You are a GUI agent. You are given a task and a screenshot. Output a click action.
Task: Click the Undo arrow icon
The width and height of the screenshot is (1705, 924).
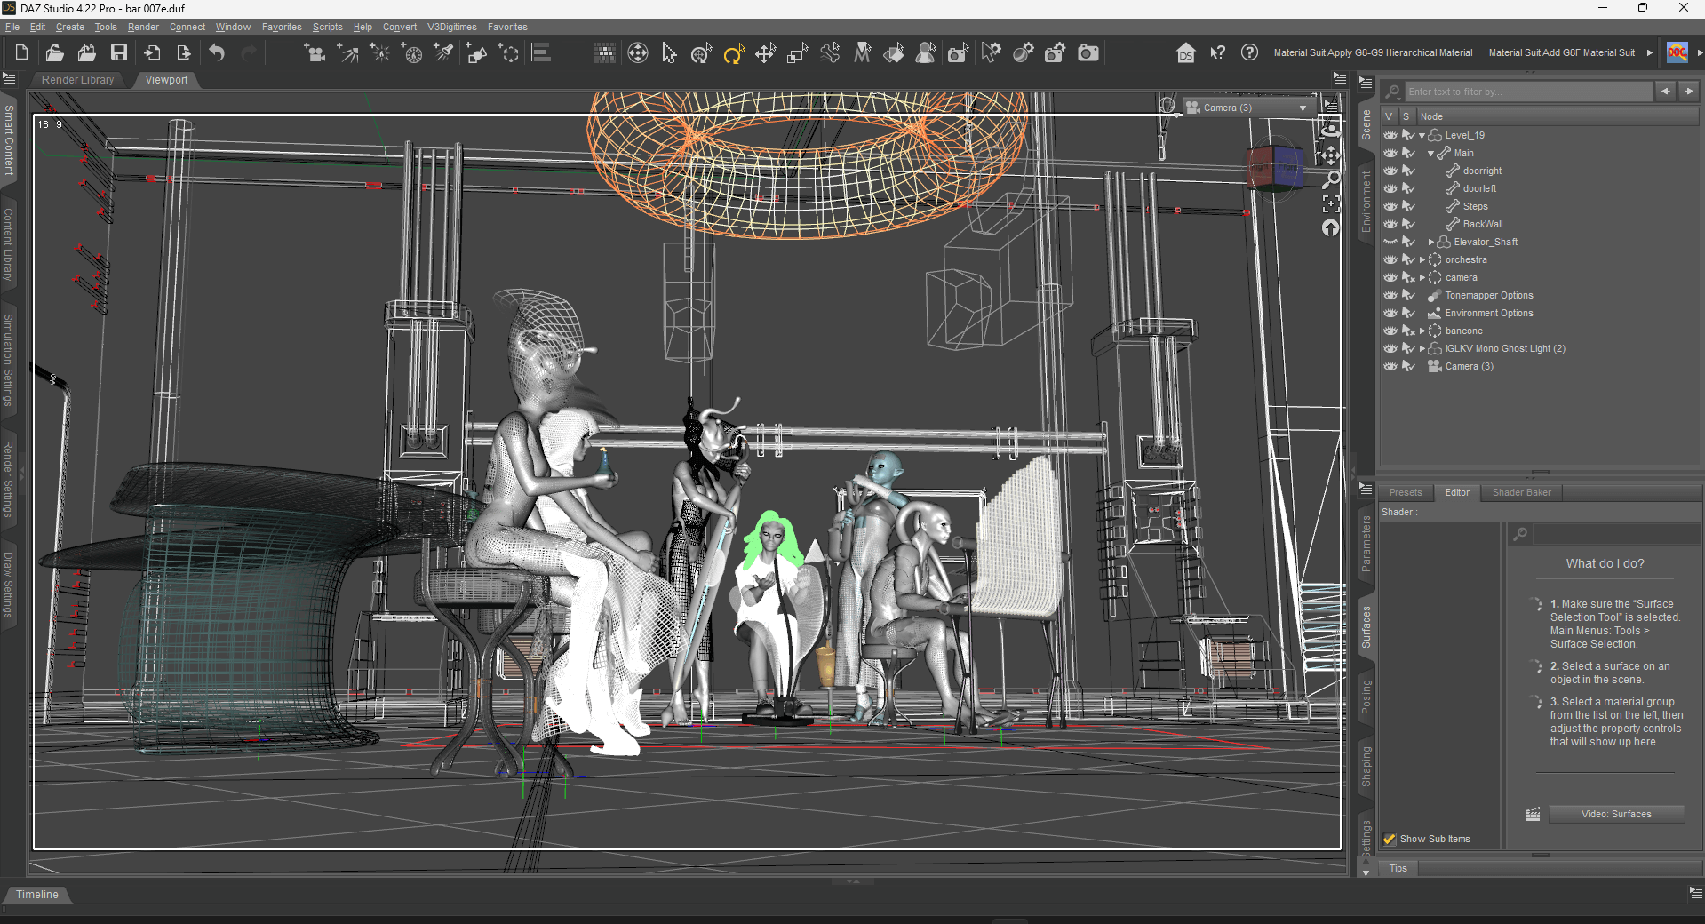(216, 53)
